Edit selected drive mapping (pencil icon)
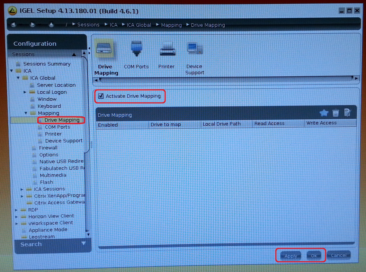 347,113
